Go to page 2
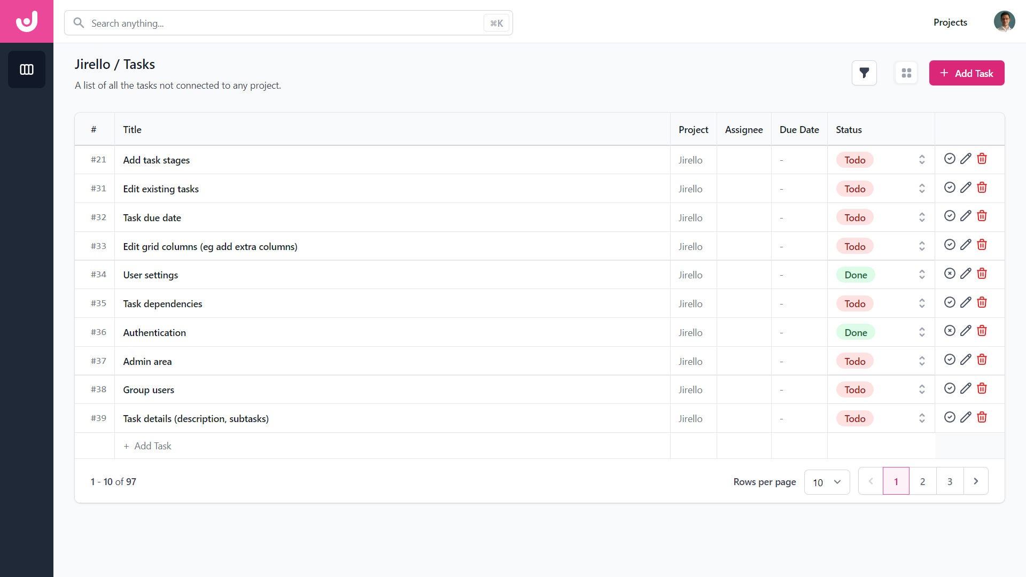This screenshot has height=577, width=1026. (922, 481)
